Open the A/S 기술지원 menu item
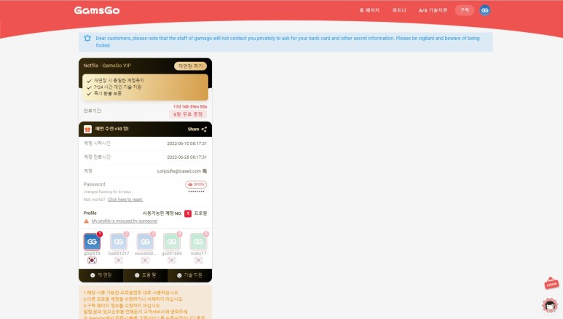The width and height of the screenshot is (563, 319). click(433, 10)
